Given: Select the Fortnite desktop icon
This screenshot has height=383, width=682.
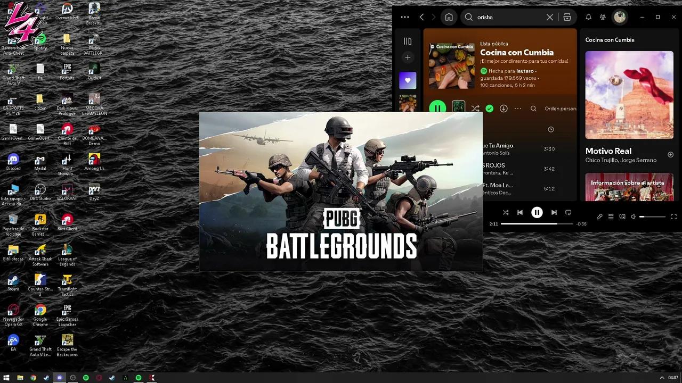Looking at the screenshot, I should coord(67,72).
